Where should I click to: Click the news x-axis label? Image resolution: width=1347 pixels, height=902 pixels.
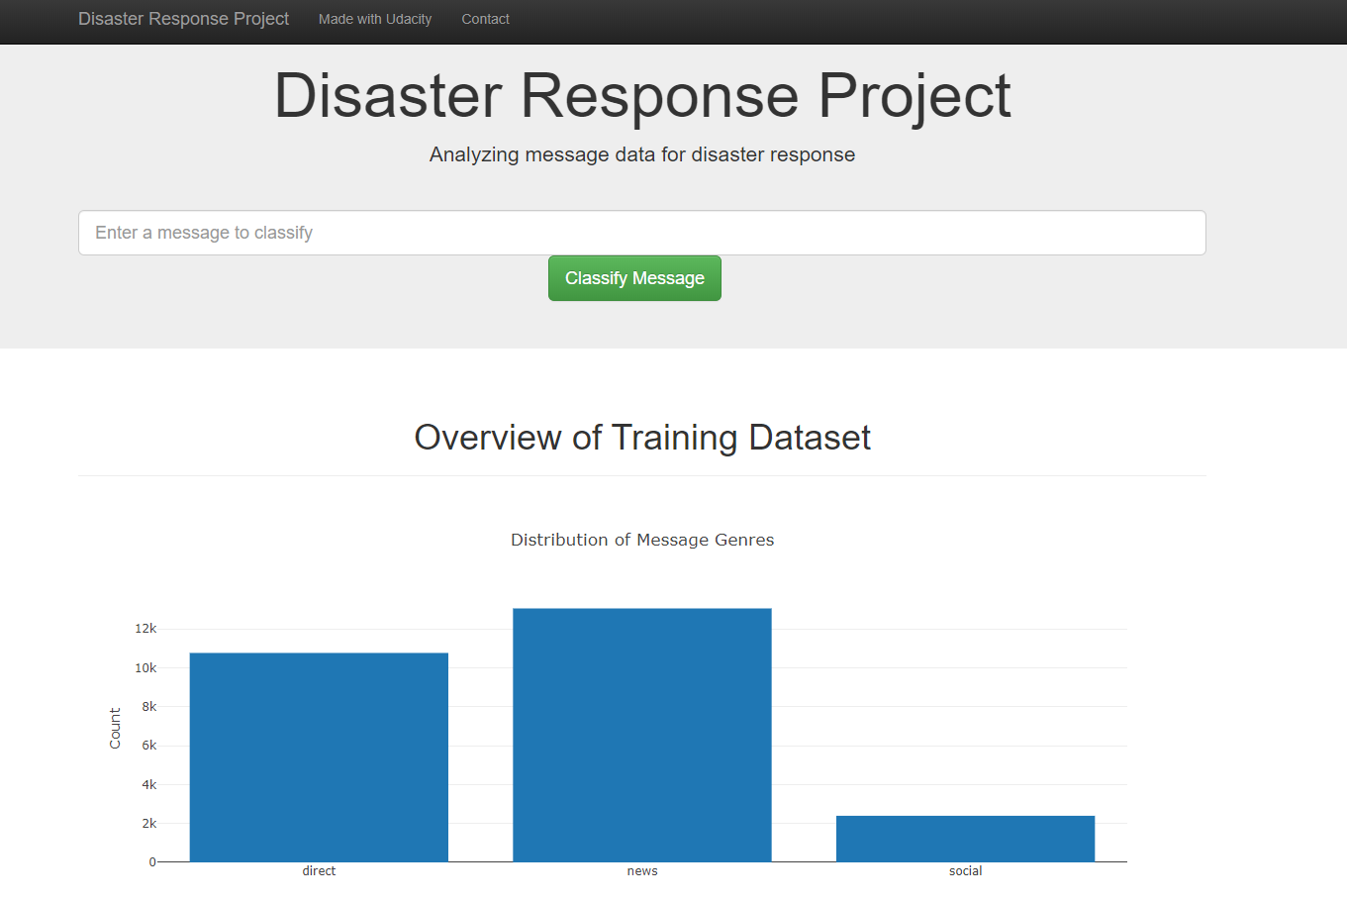[642, 871]
